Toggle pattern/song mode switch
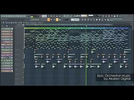Screen dimensions: 134x100 [32, 16]
